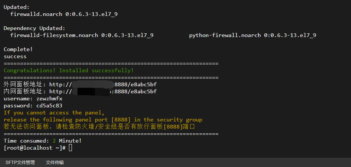This screenshot has height=167, width=351.
Task: Click the Dependency Updated heading
Action: pos(34,29)
